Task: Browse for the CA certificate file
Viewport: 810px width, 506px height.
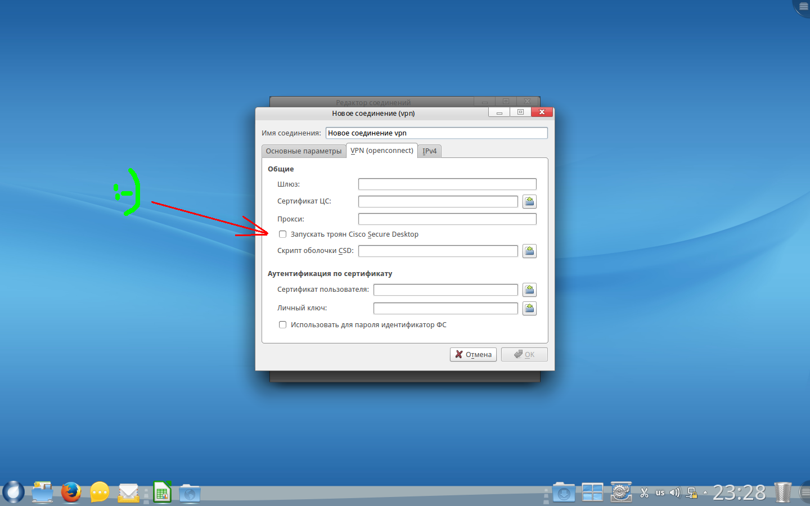Action: coord(529,201)
